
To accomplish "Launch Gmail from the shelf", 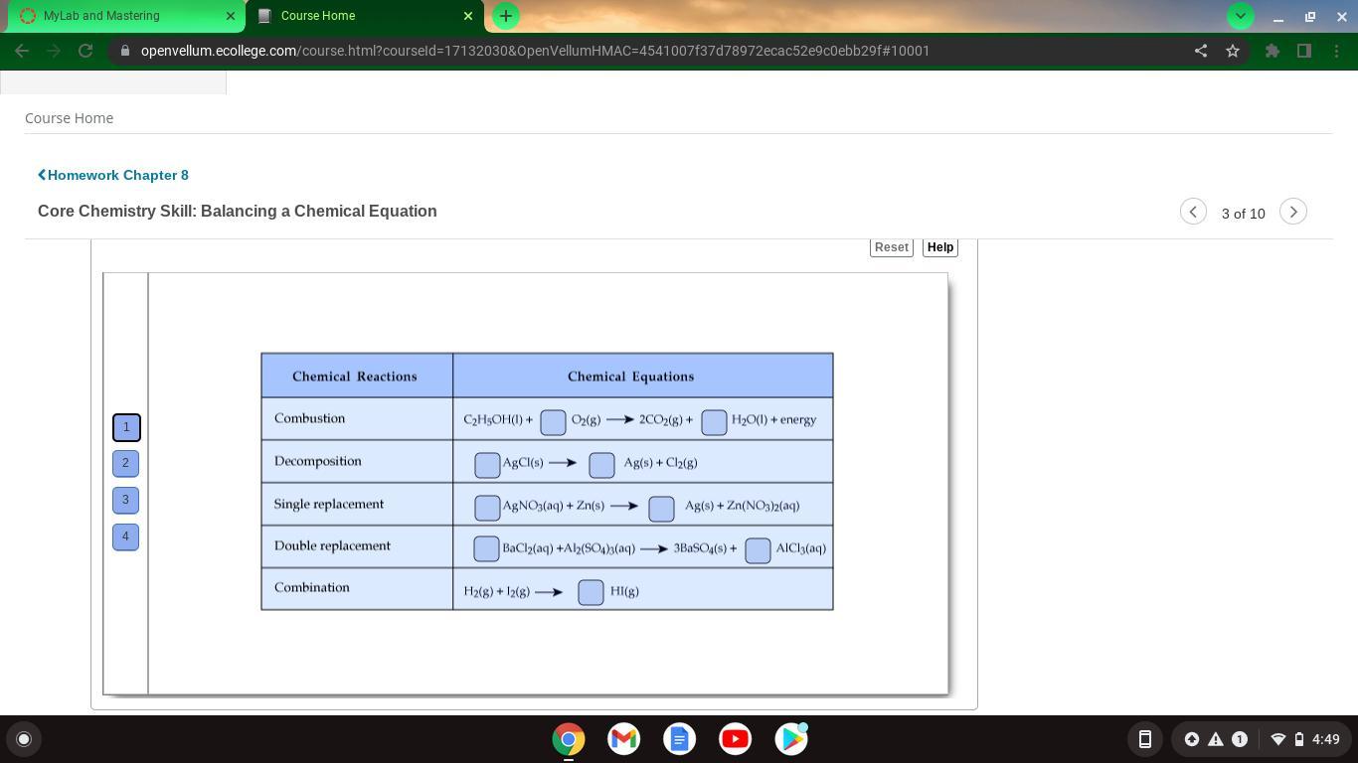I will pos(623,739).
